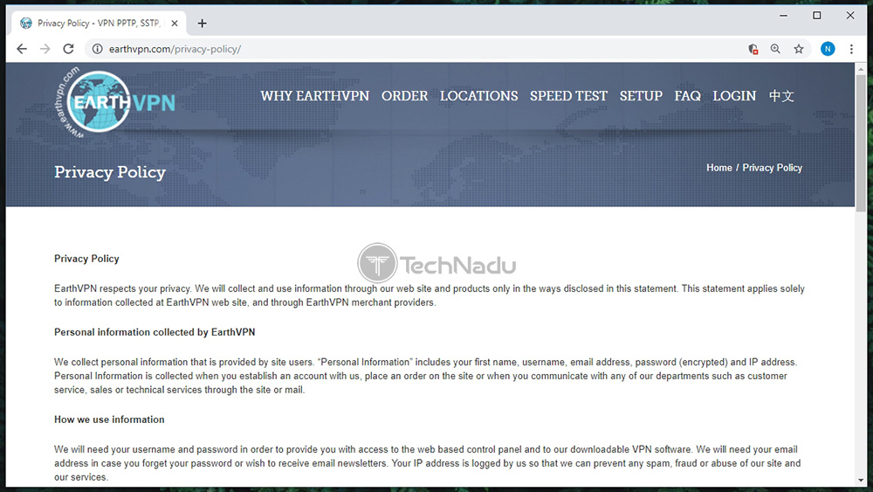Click the page vertical scrollbar thumb
873x492 pixels.
point(861,142)
